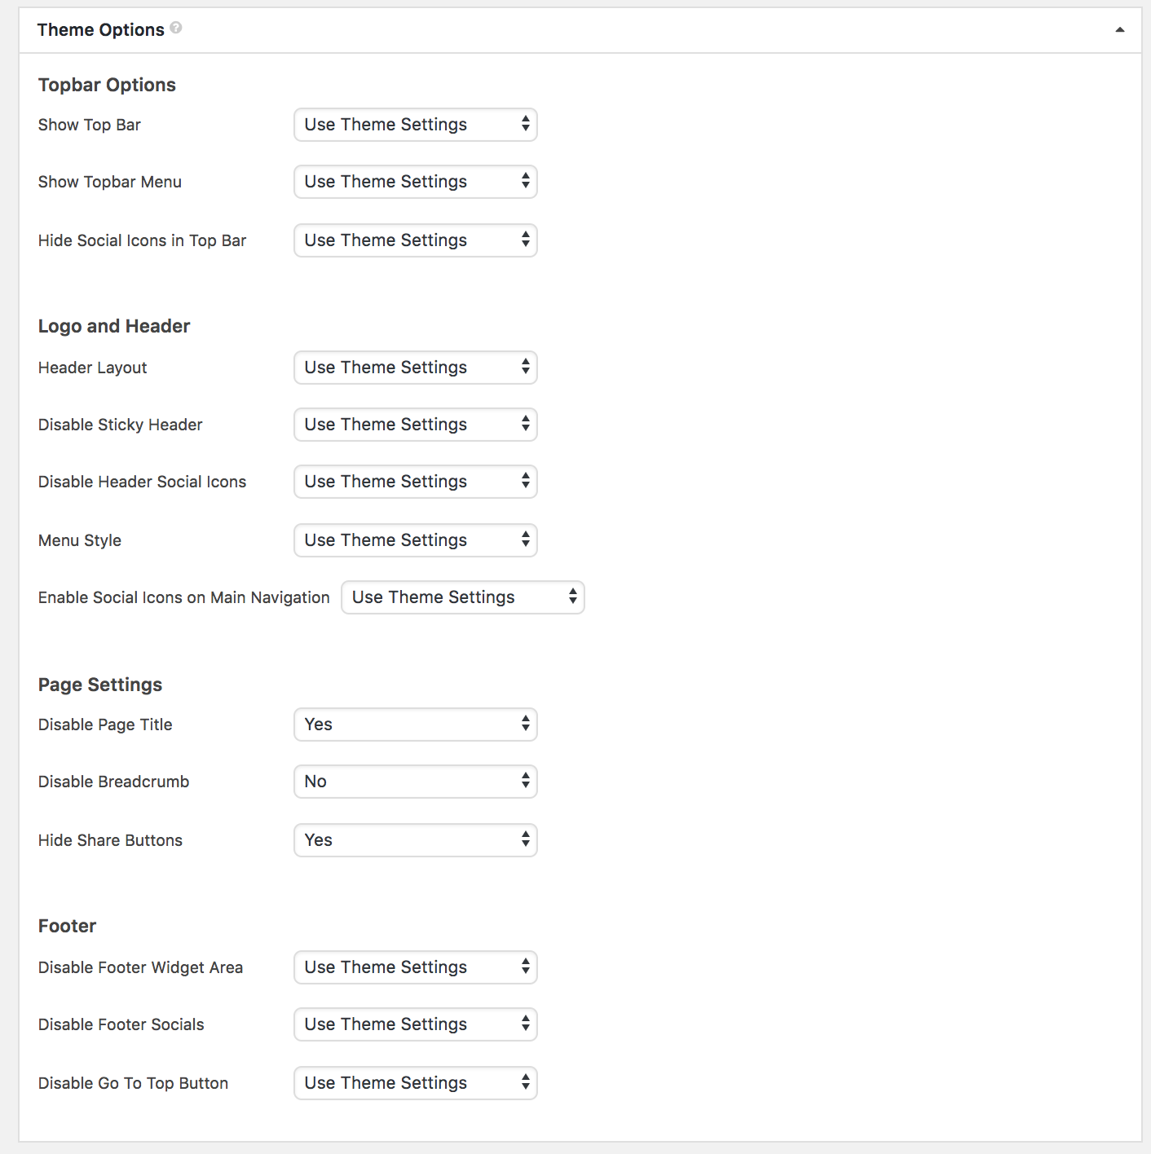
Task: Open Hide Social Icons in Top Bar dropdown
Action: (416, 240)
